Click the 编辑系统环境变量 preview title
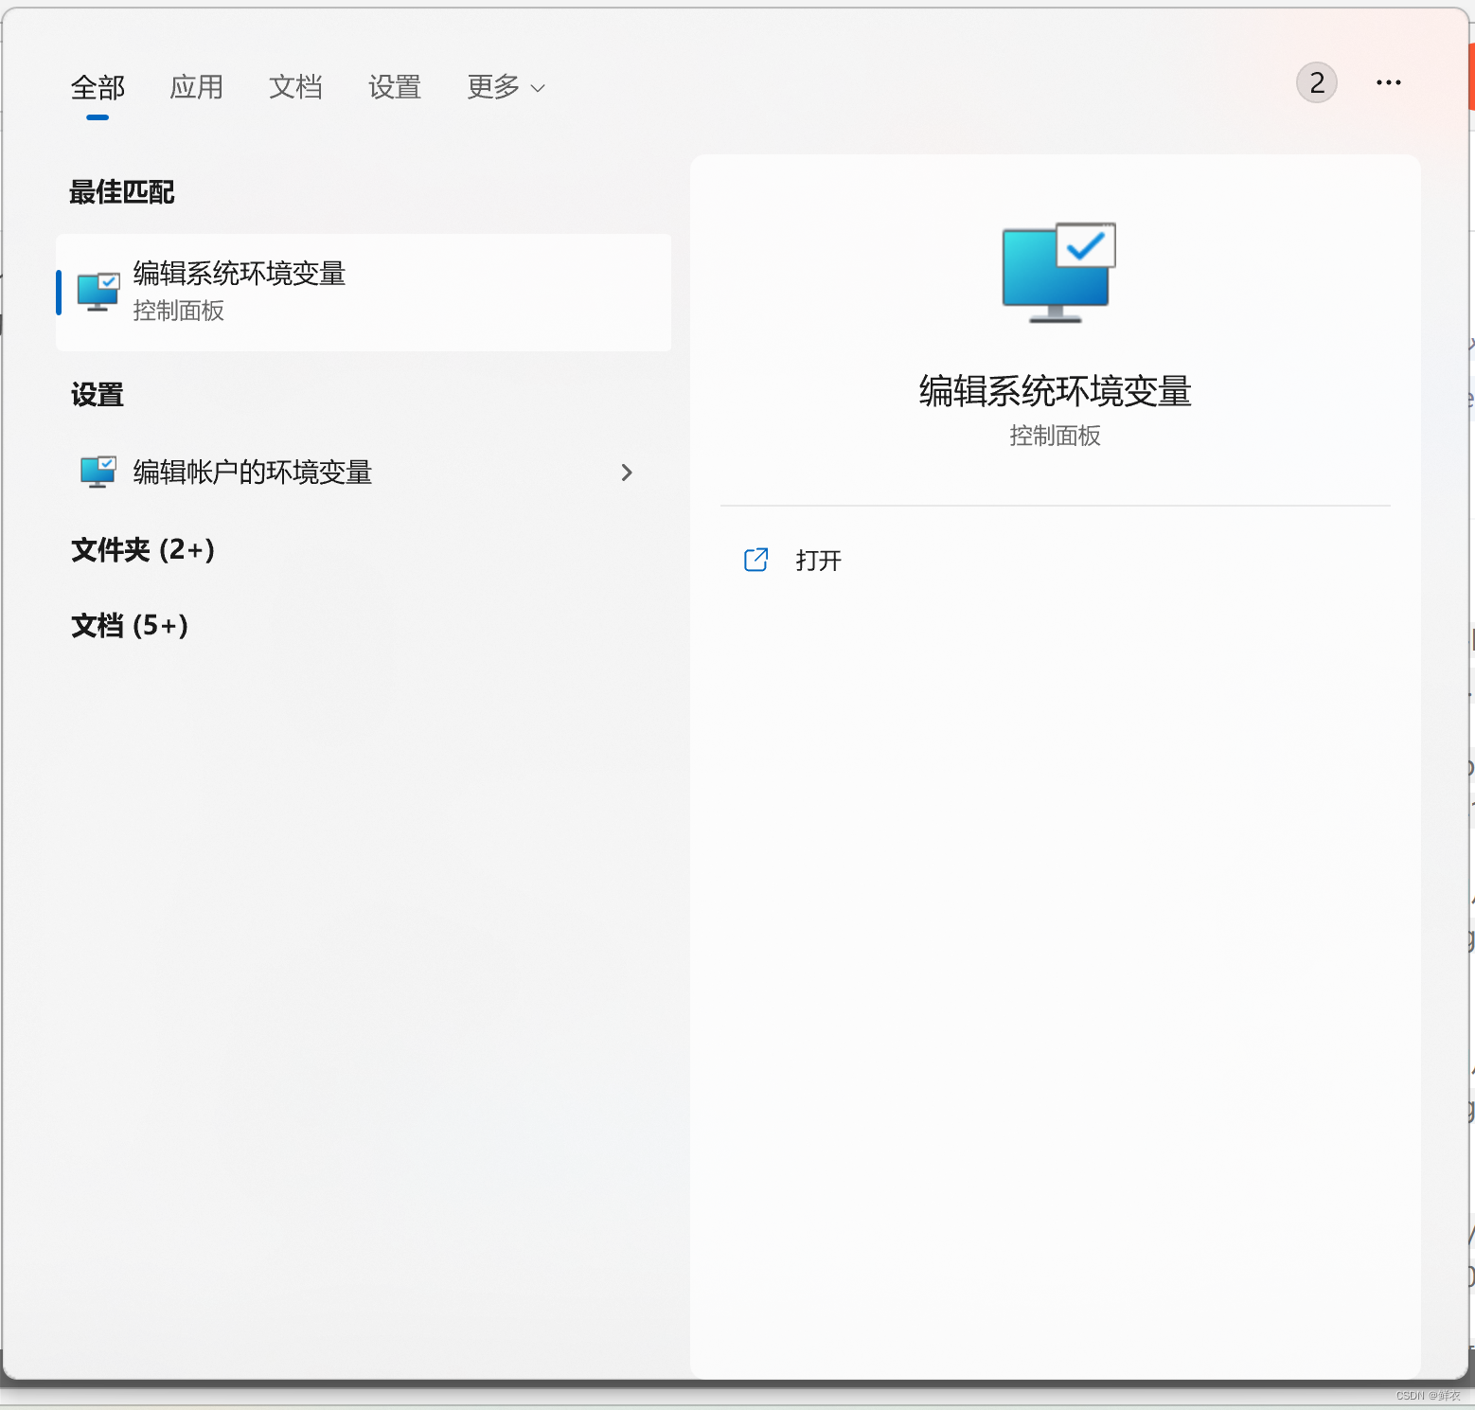 (1055, 391)
